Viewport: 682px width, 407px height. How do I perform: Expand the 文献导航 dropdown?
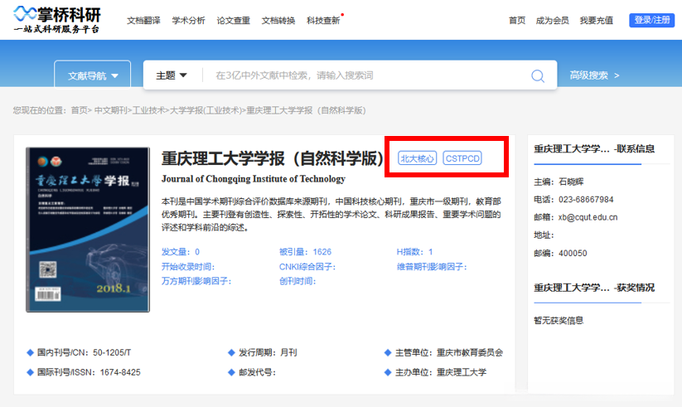(x=92, y=75)
